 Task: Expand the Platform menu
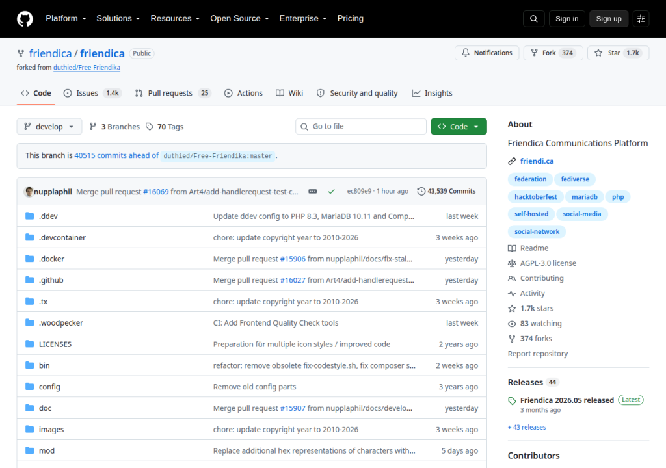(x=66, y=19)
